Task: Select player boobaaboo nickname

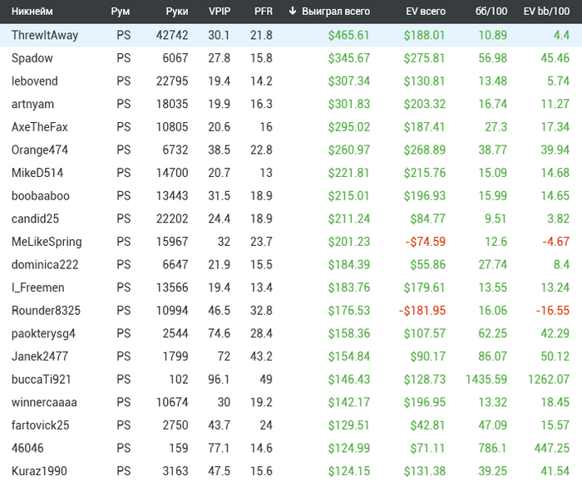Action: pos(41,196)
